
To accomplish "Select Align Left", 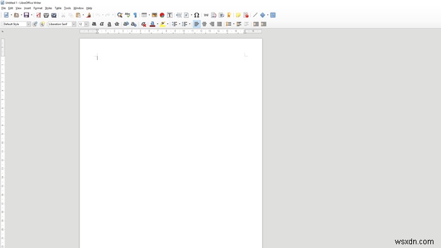I will pos(197,24).
